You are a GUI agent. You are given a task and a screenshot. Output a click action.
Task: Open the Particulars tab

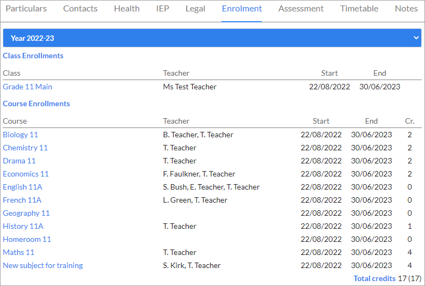pos(26,9)
